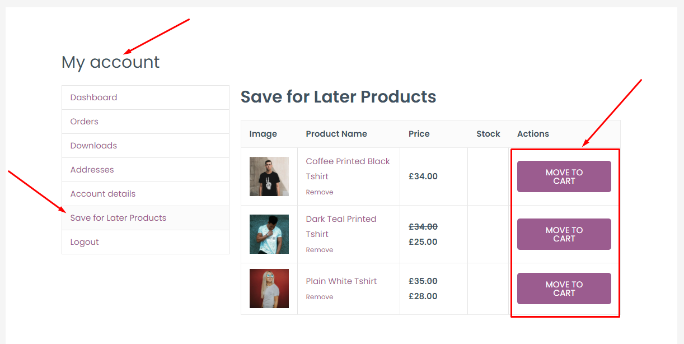
Task: Click the Plain White Tshirt thumbnail
Action: coord(269,288)
